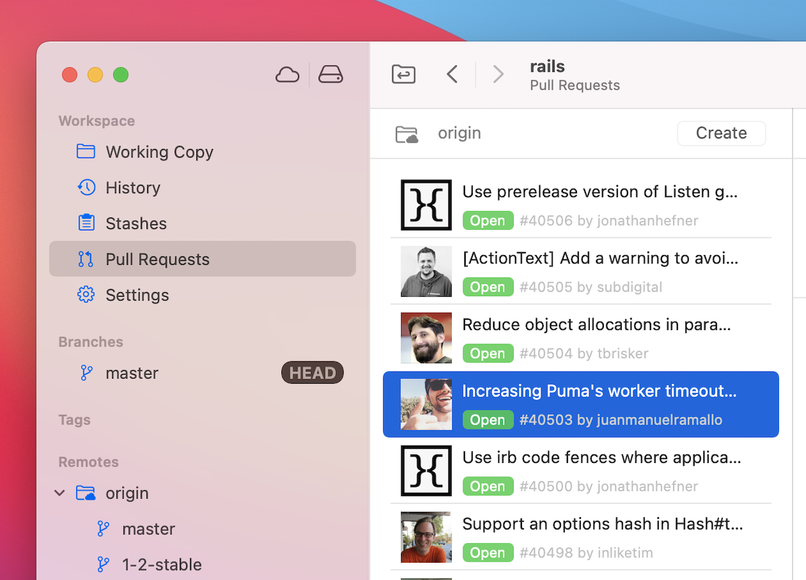806x580 pixels.
Task: Select origin's master remote branch
Action: pos(148,529)
